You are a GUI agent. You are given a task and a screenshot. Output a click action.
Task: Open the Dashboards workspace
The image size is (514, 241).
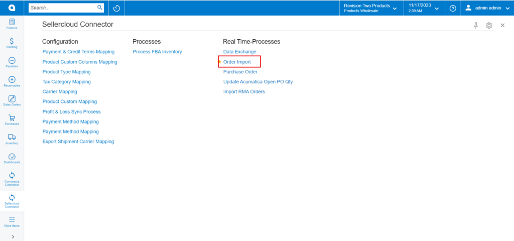[x=12, y=158]
